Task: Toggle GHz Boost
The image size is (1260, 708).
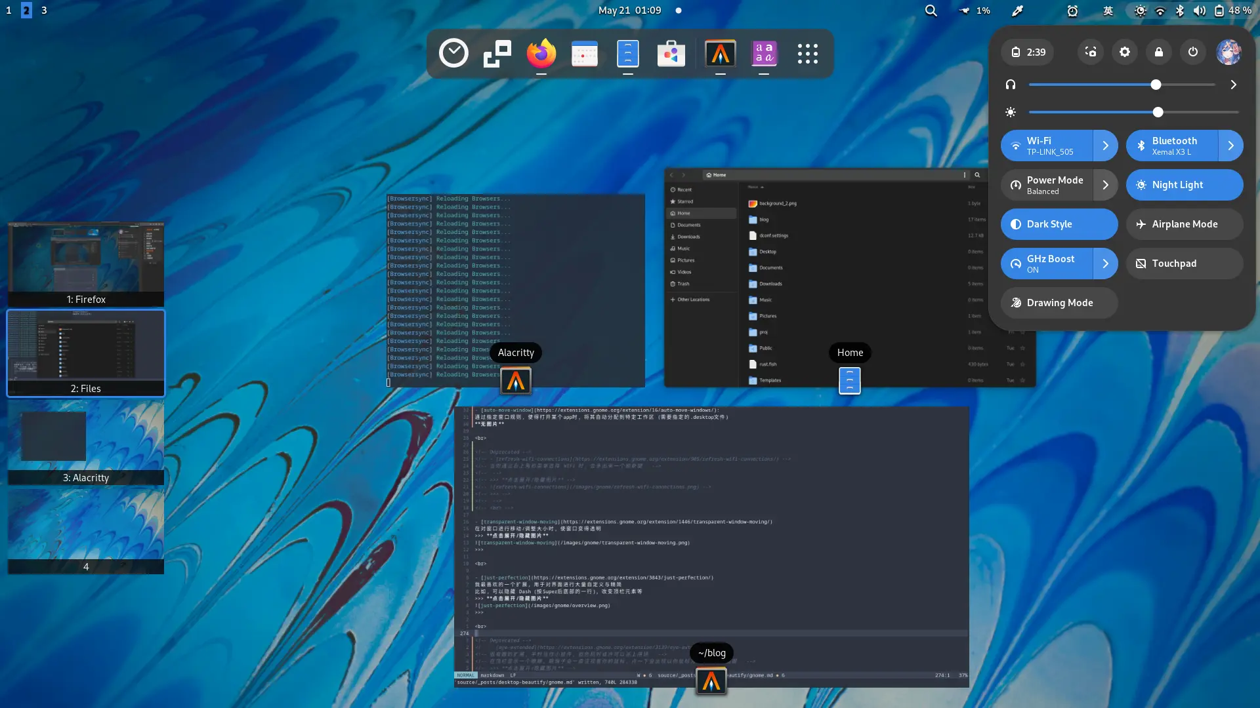Action: coord(1047,264)
